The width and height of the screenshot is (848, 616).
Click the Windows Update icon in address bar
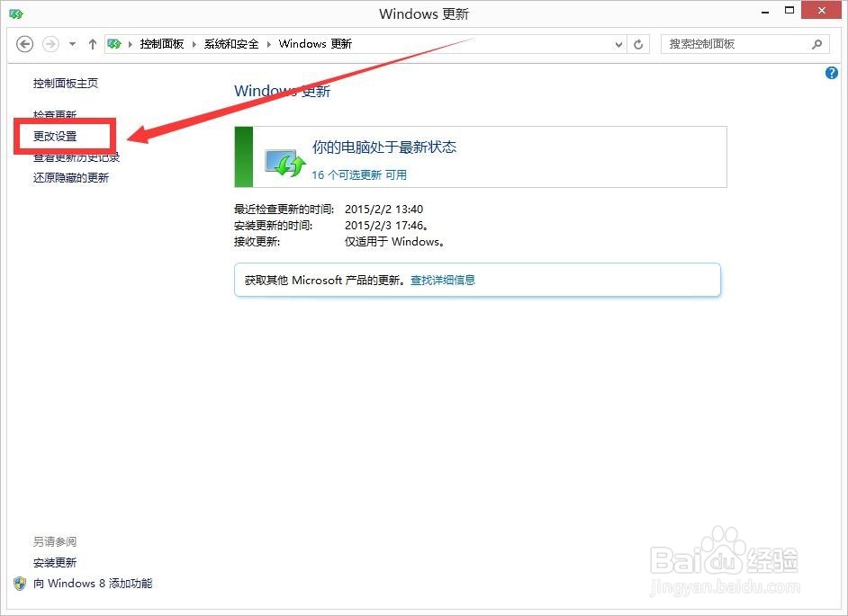[x=114, y=43]
